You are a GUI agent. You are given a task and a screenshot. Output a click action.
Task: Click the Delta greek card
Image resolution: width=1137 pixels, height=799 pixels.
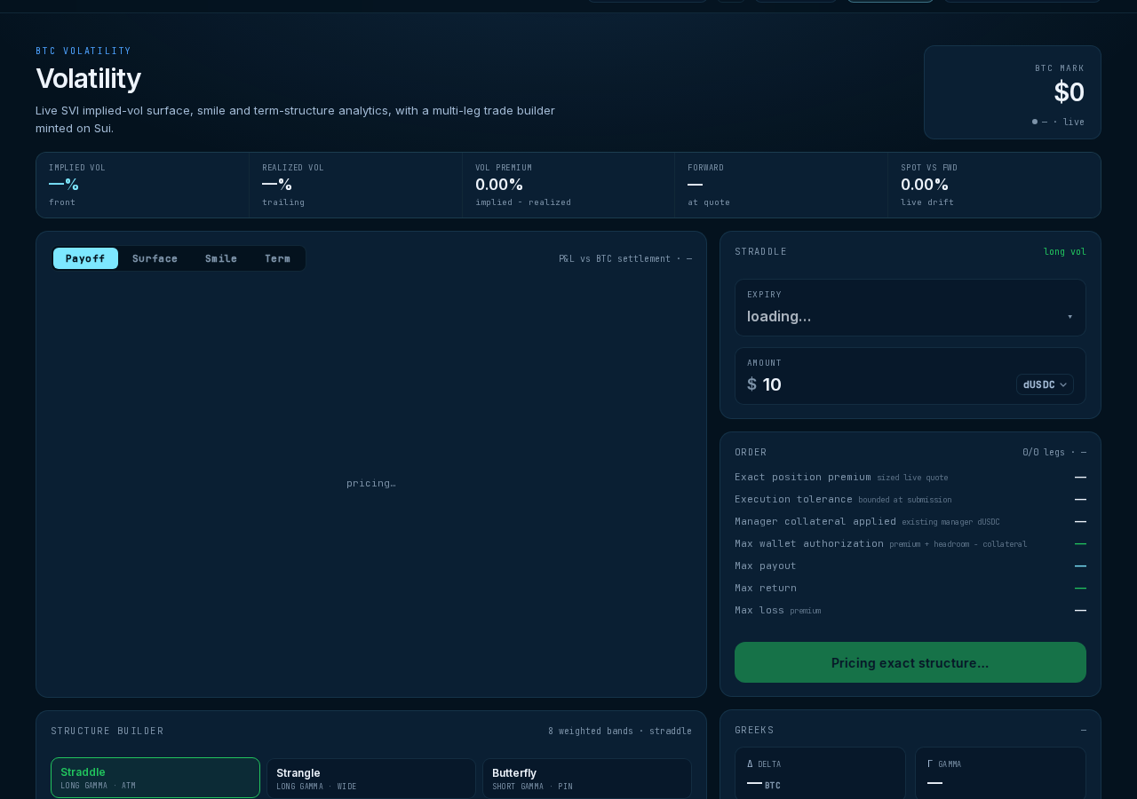(820, 772)
